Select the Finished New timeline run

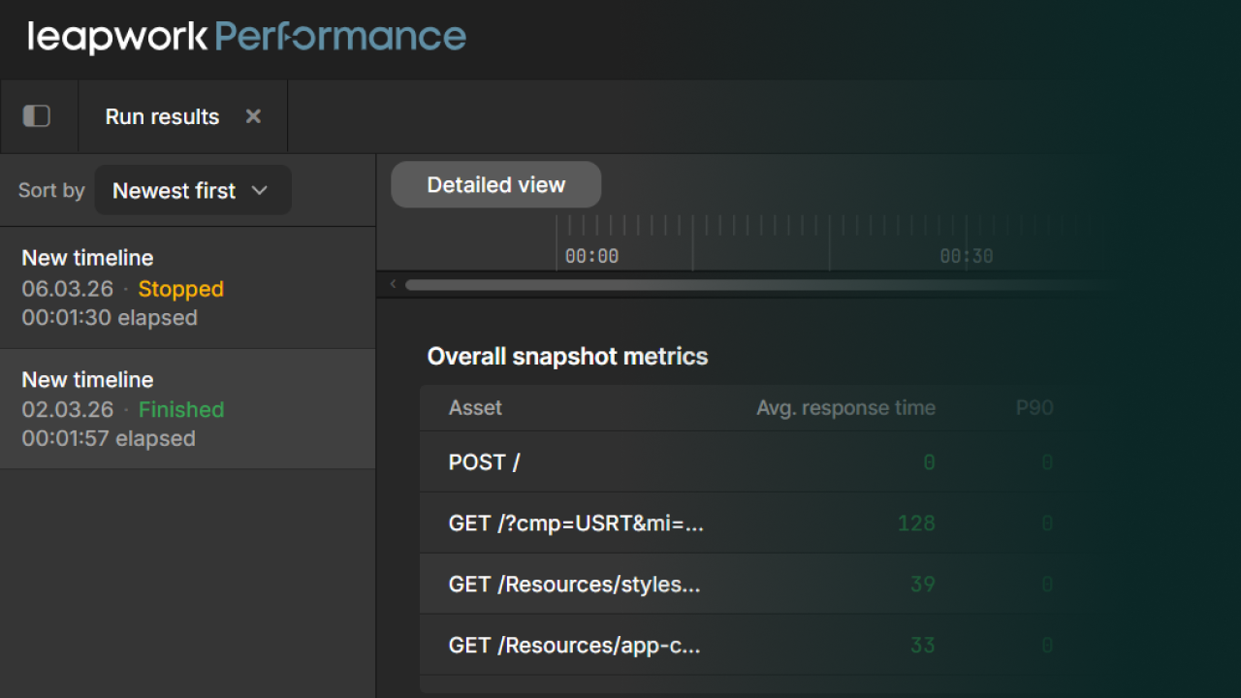pos(187,409)
